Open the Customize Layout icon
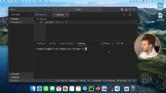 click(134, 9)
